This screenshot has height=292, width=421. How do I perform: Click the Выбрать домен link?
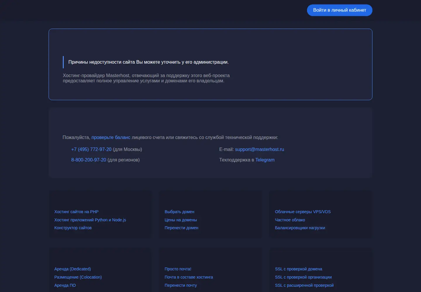(x=180, y=212)
